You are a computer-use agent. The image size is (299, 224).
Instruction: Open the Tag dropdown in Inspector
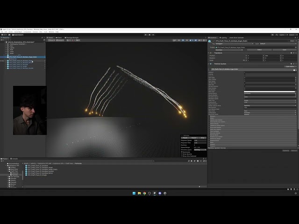click(235, 44)
